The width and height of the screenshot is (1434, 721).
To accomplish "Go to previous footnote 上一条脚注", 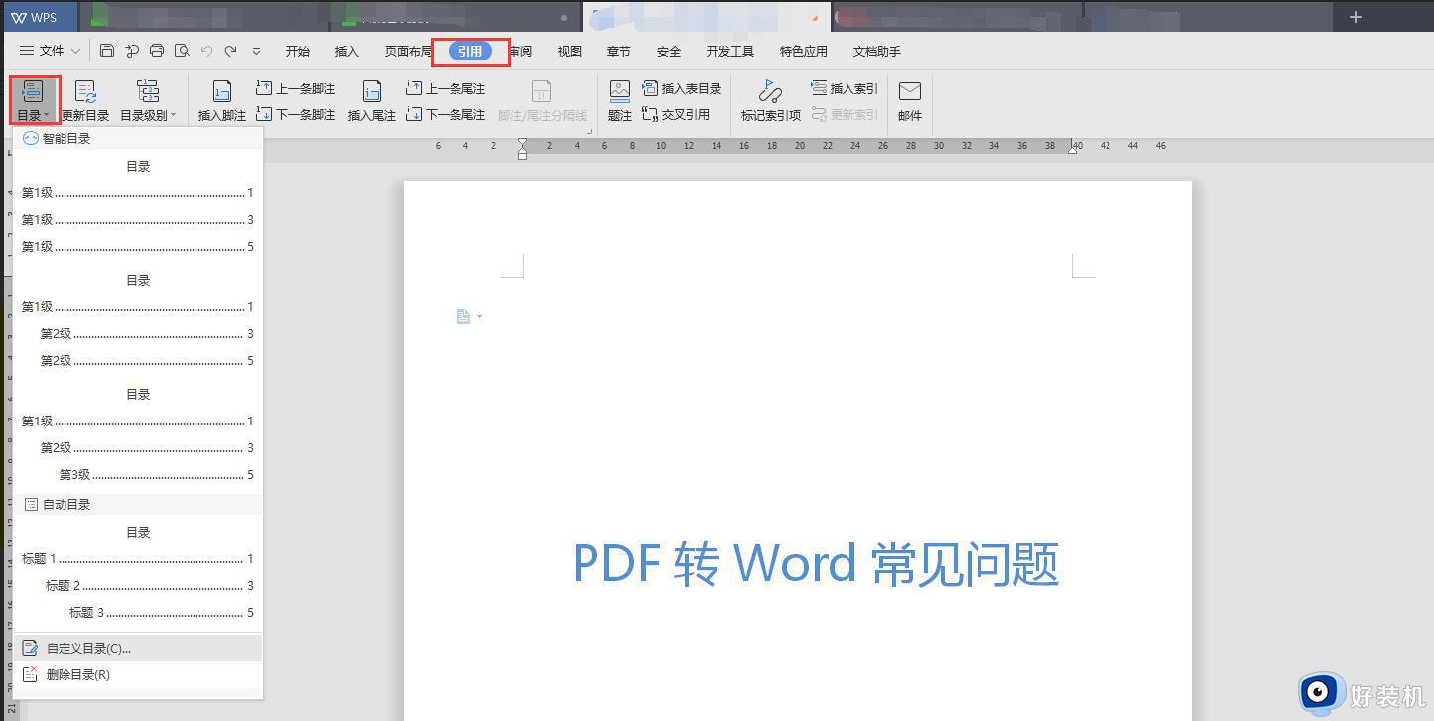I will pos(296,88).
